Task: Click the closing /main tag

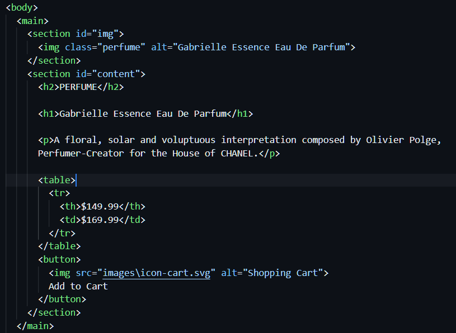Action: 35,326
